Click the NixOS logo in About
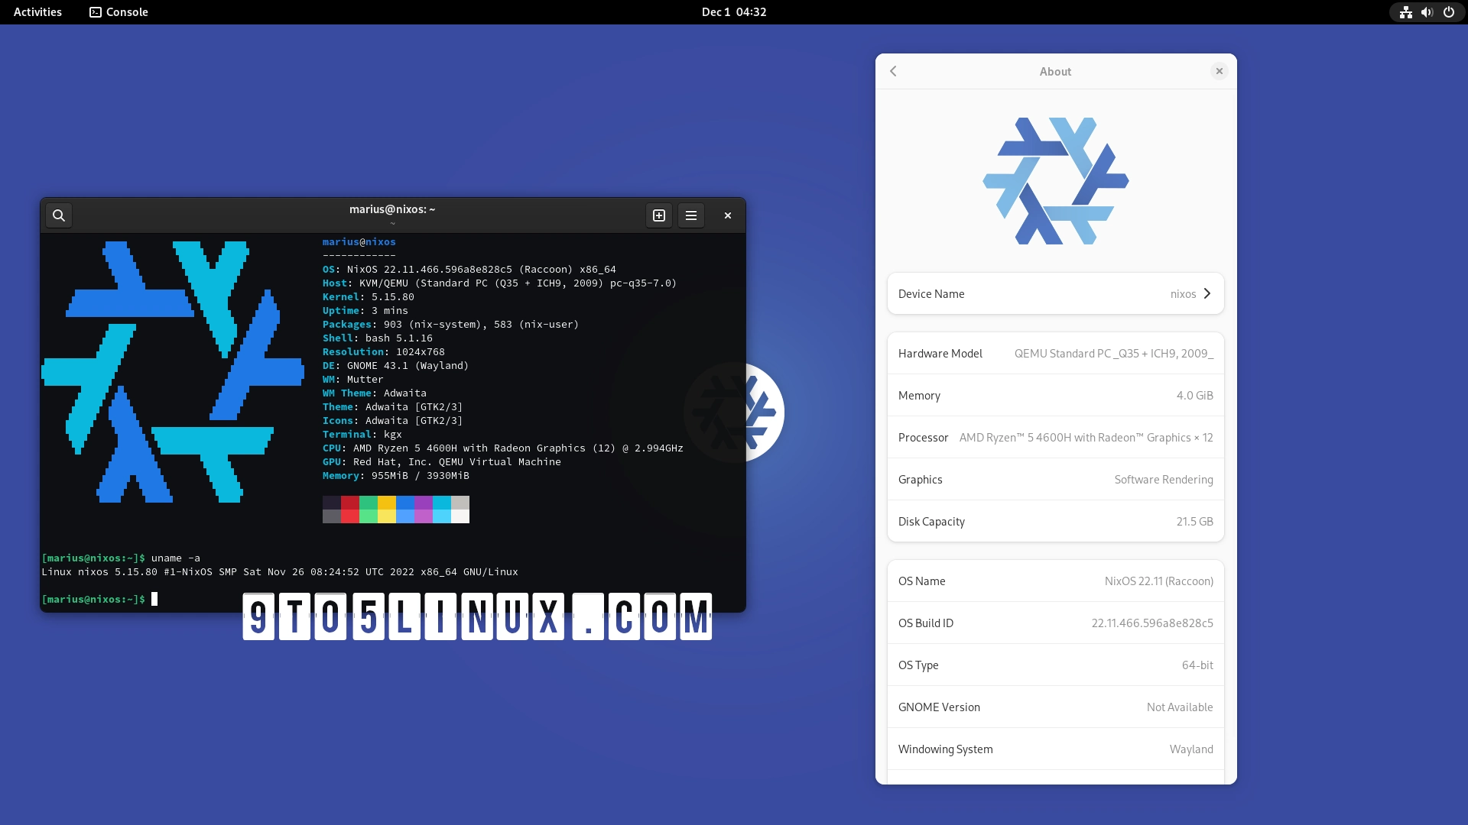This screenshot has height=825, width=1468. click(1055, 181)
